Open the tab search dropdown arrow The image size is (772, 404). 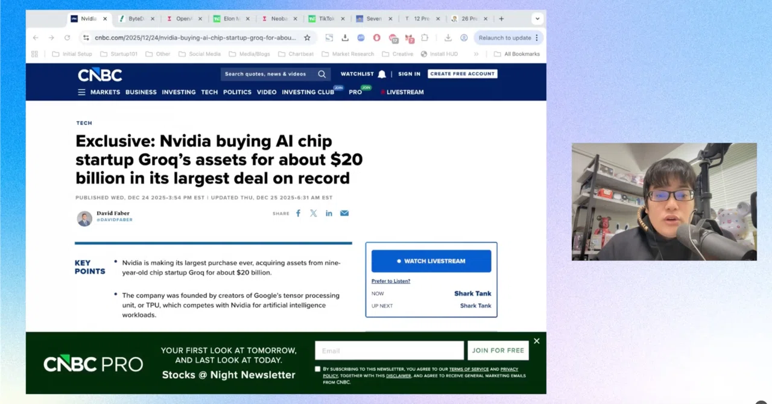tap(537, 19)
